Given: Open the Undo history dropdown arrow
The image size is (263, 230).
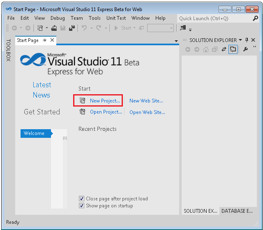Looking at the screenshot, I should click(x=91, y=28).
